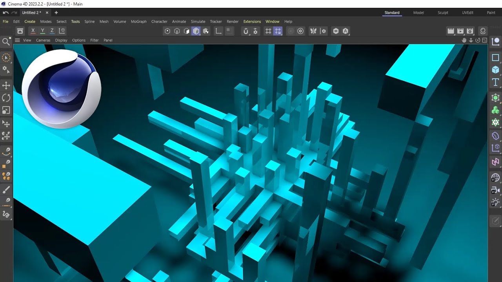This screenshot has width=502, height=282.
Task: Select the Scale tool
Action: point(6,110)
